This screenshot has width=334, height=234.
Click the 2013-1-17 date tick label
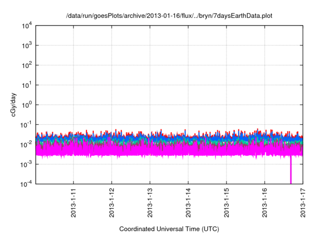pos(303,203)
